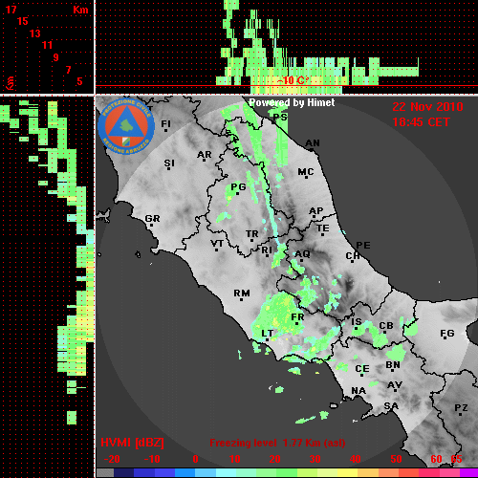
Task: Click the city label 'AN' on map
Action: point(313,143)
